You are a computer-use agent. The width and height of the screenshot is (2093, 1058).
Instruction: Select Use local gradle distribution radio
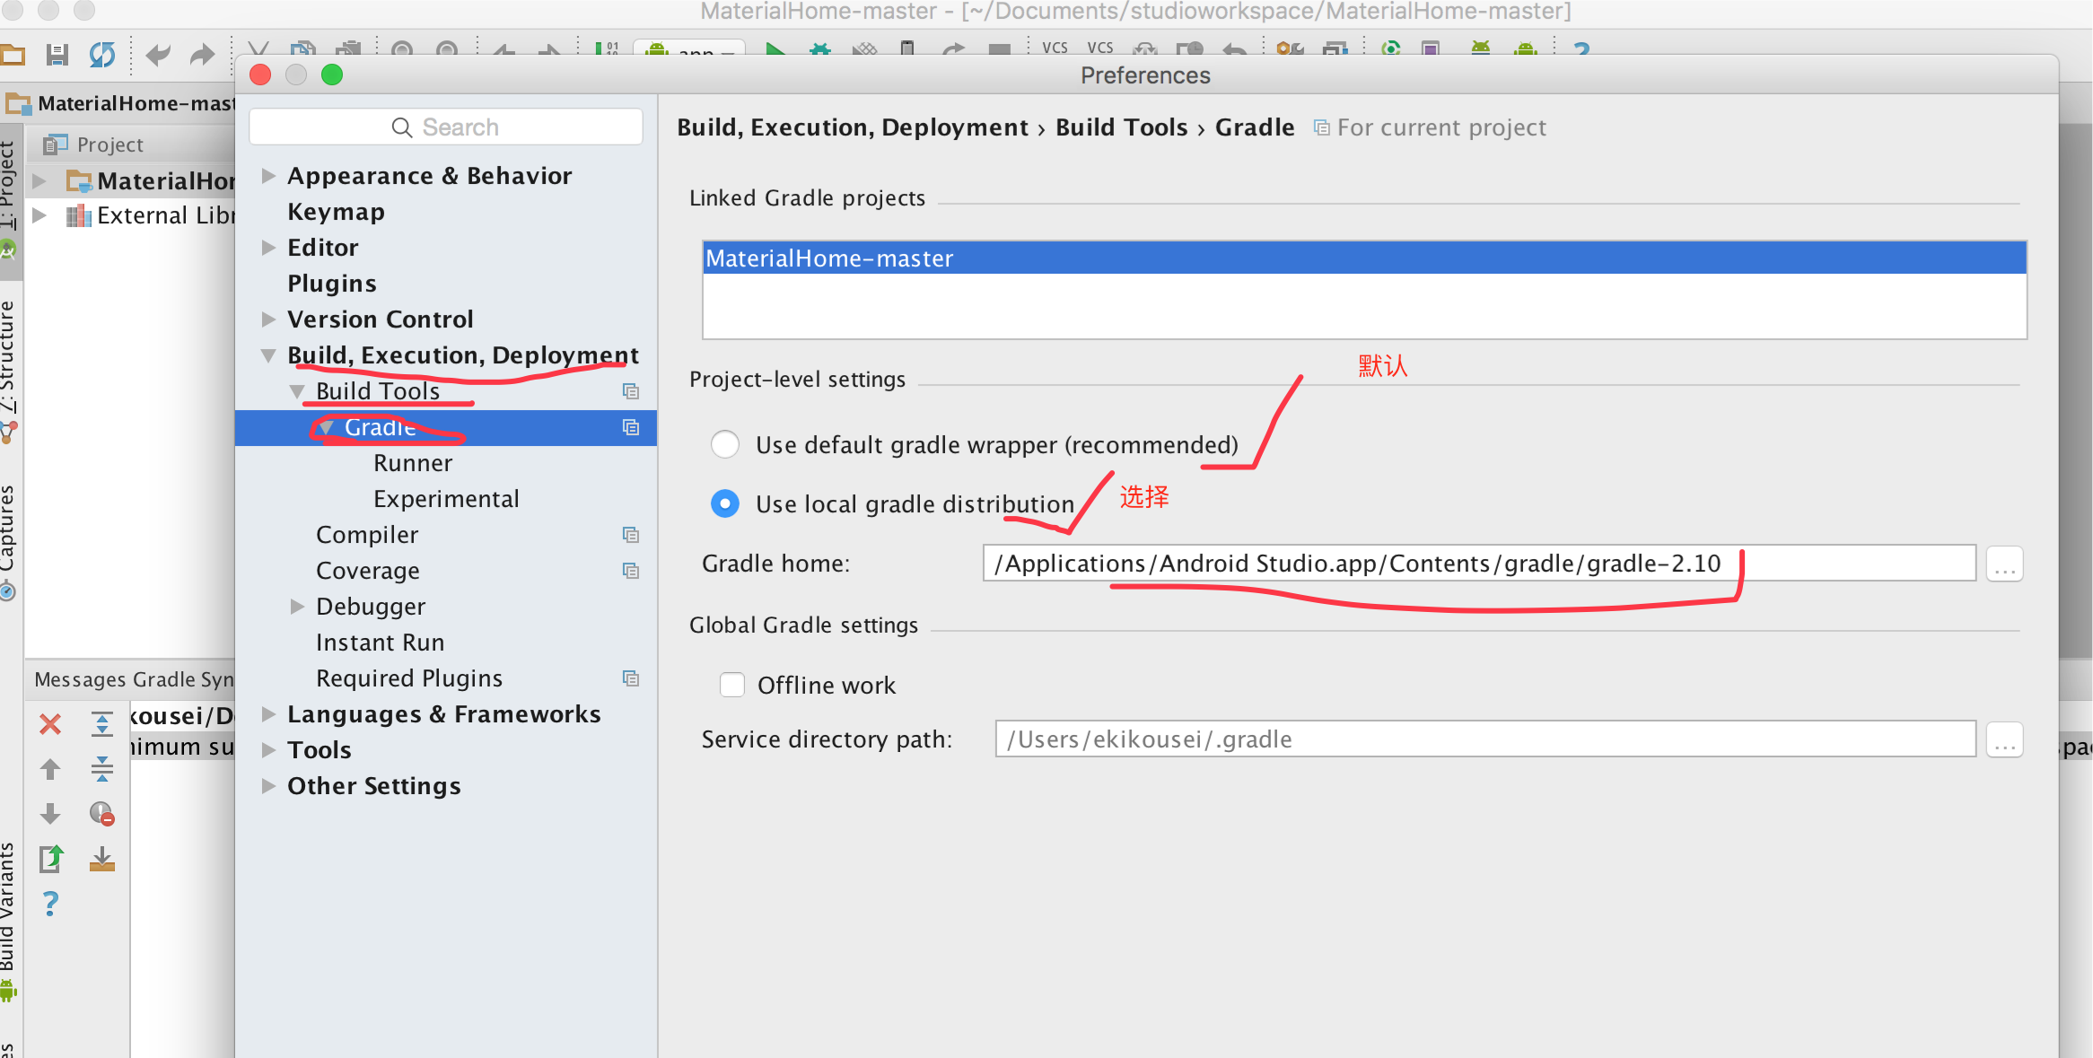pyautogui.click(x=725, y=503)
